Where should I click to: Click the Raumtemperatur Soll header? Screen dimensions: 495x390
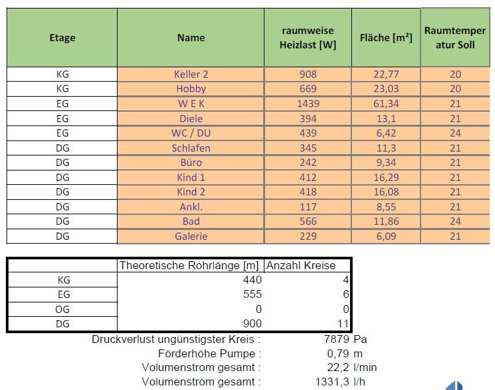[455, 38]
